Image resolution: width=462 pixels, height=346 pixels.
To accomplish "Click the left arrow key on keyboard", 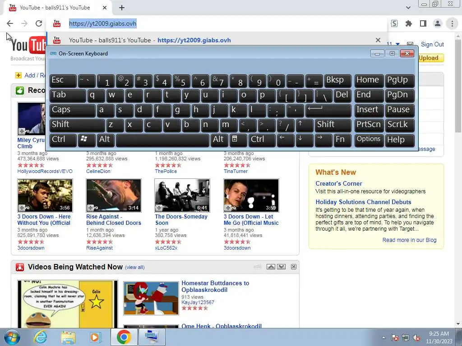I will click(285, 140).
